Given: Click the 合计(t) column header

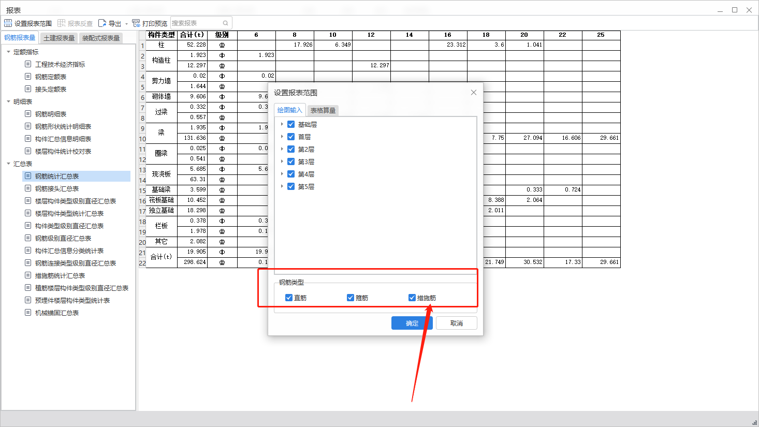Looking at the screenshot, I should (x=192, y=35).
